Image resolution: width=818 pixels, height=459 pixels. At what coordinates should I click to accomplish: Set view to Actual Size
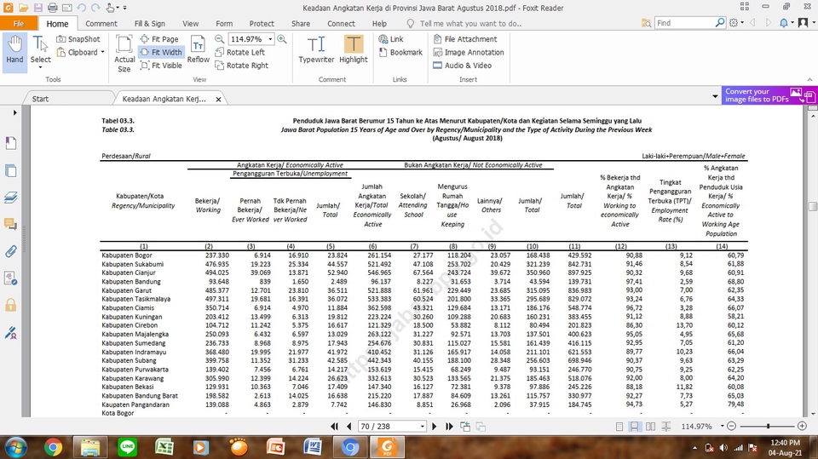click(x=124, y=54)
